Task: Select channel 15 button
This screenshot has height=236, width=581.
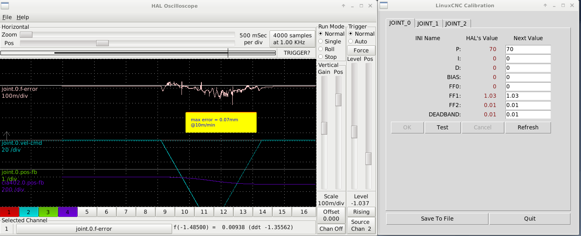Action: pyautogui.click(x=282, y=212)
